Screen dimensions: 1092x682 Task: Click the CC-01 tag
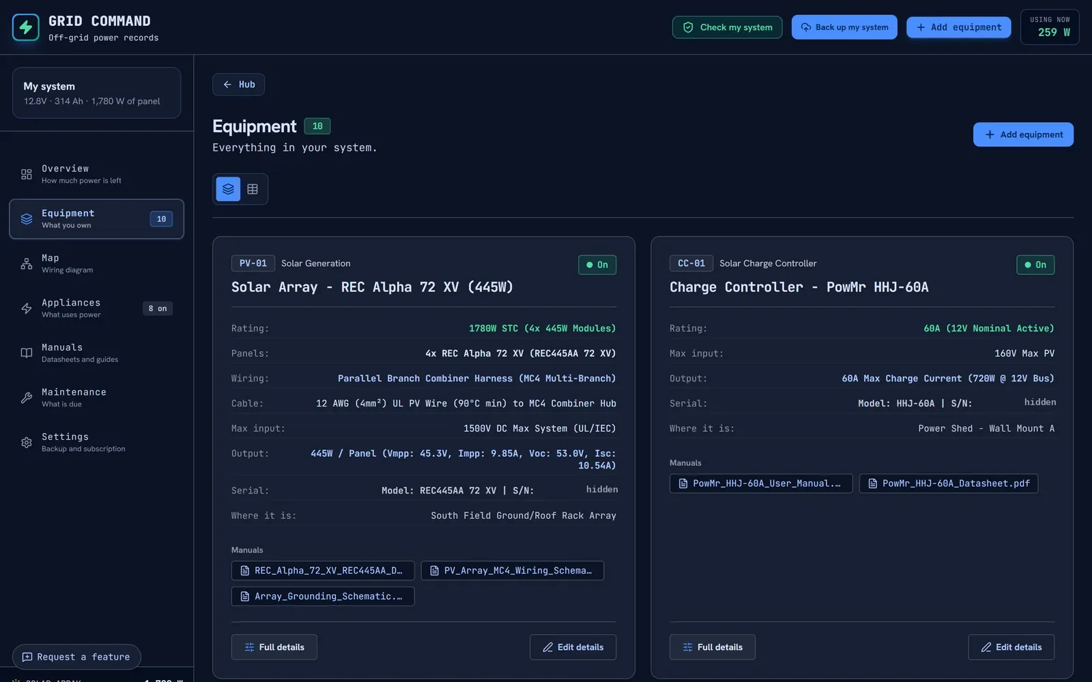click(691, 263)
